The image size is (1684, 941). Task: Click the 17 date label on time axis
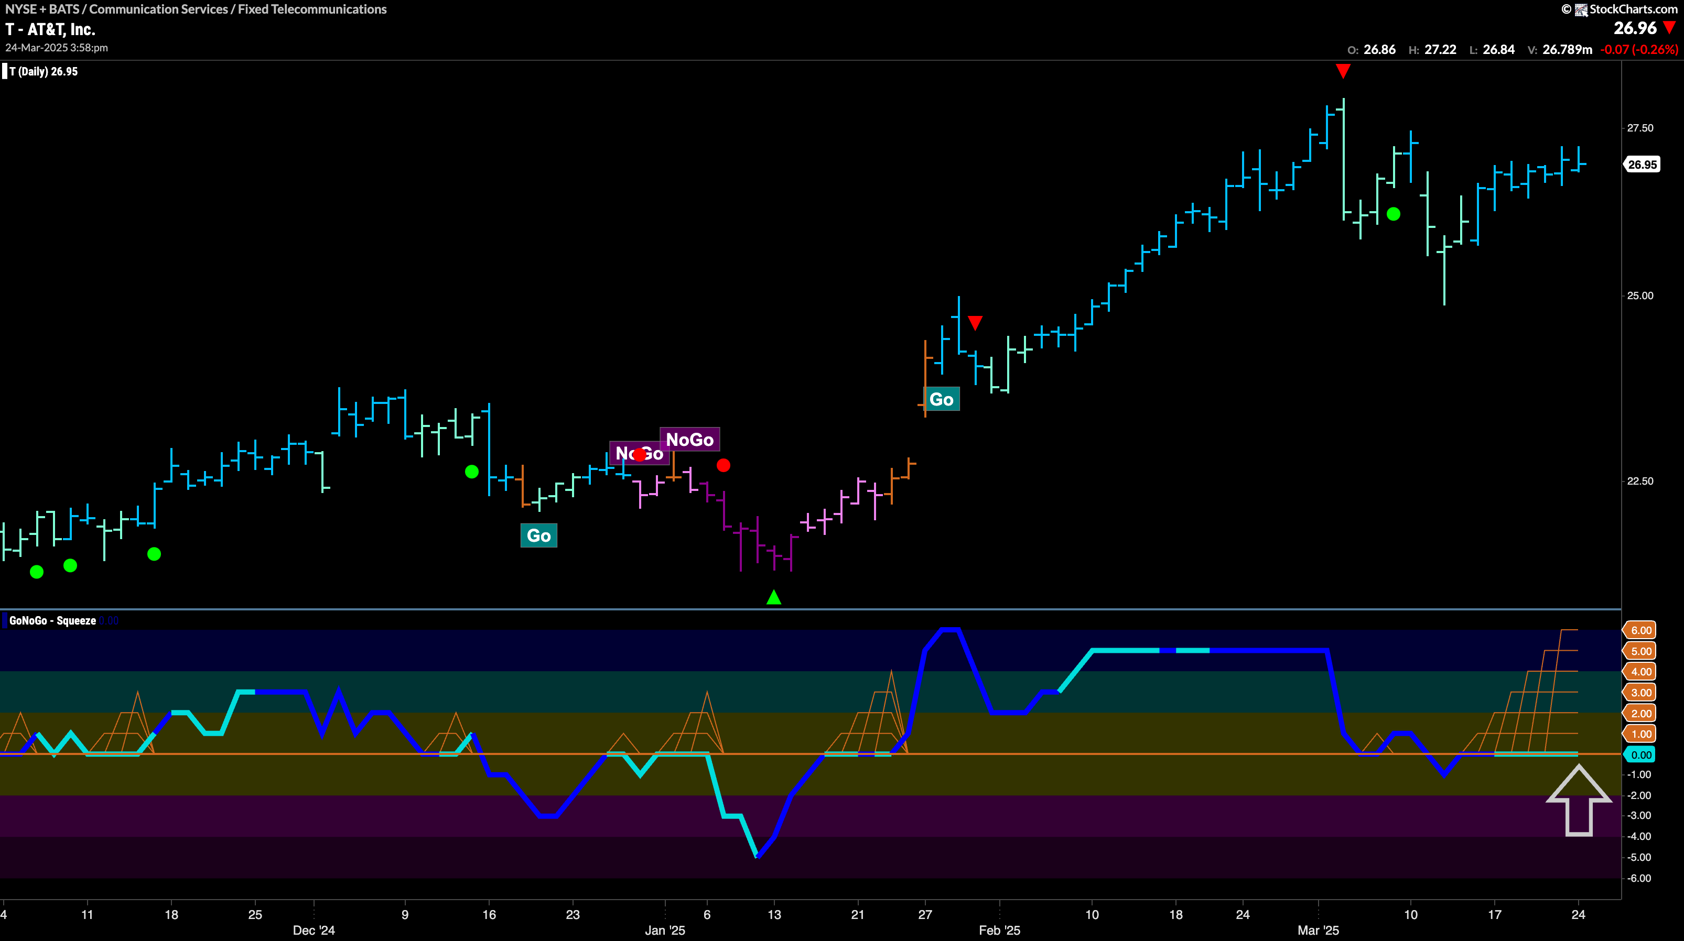pyautogui.click(x=1494, y=914)
